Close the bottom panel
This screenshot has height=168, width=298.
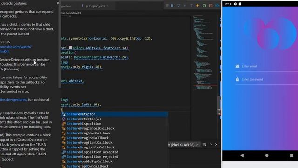click(216, 145)
